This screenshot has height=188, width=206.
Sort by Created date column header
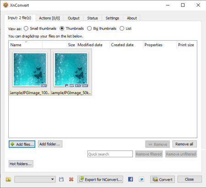pyautogui.click(x=126, y=45)
